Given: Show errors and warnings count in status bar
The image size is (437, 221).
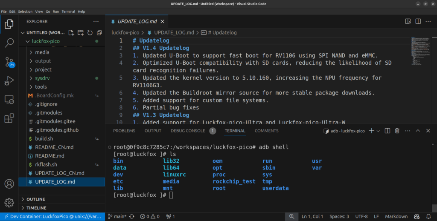Looking at the screenshot, I should (150, 217).
